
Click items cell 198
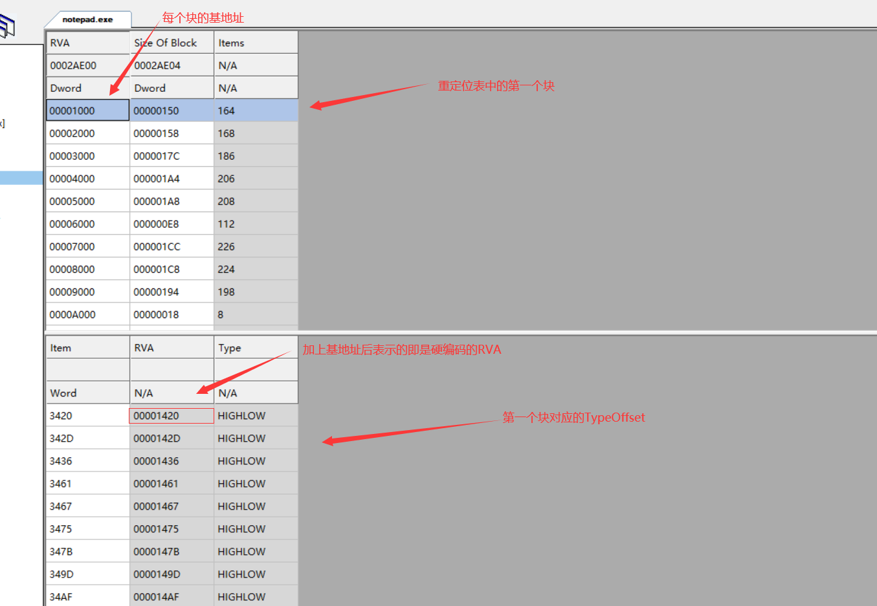point(256,292)
